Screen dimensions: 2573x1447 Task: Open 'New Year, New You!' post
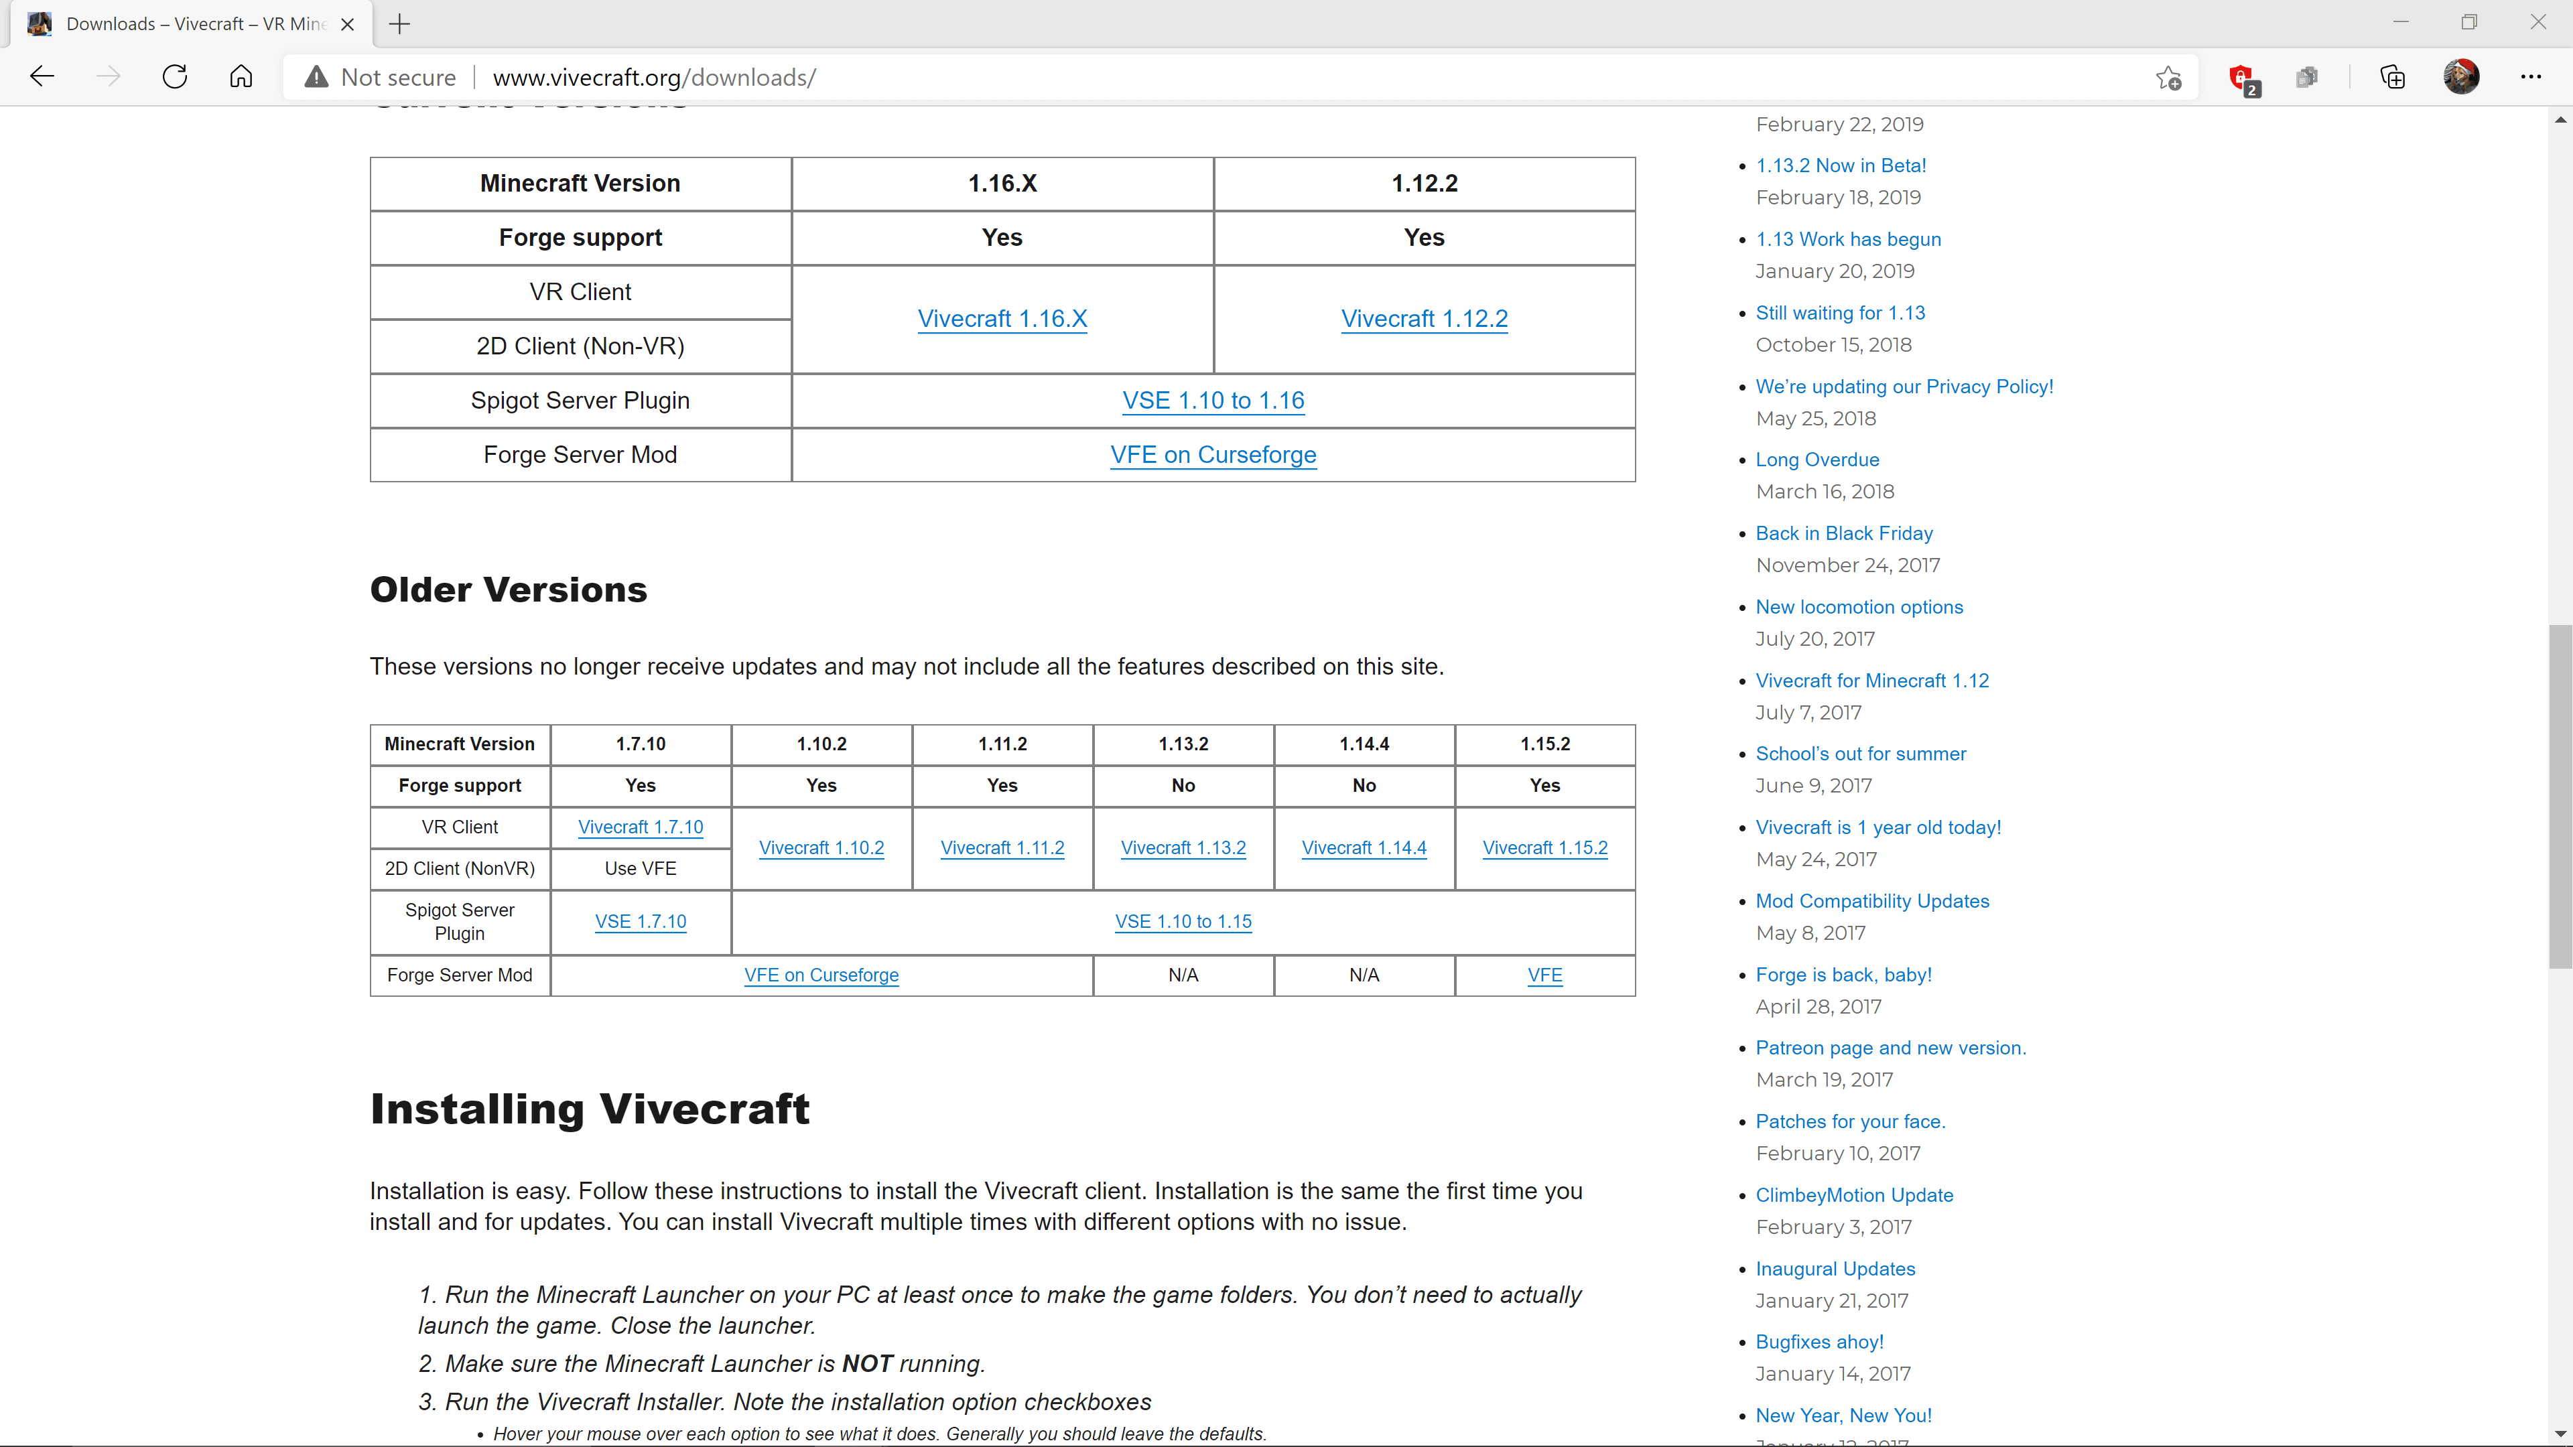point(1843,1416)
